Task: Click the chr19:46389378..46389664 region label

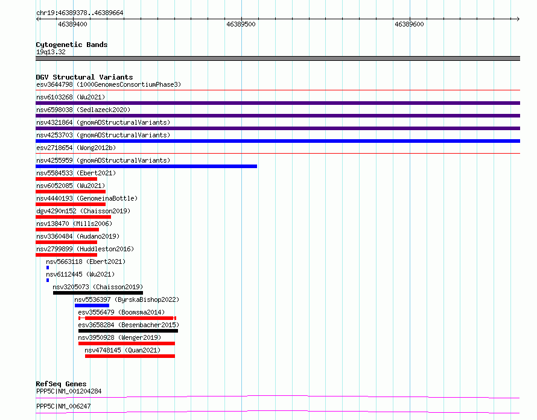Action: pyautogui.click(x=80, y=13)
